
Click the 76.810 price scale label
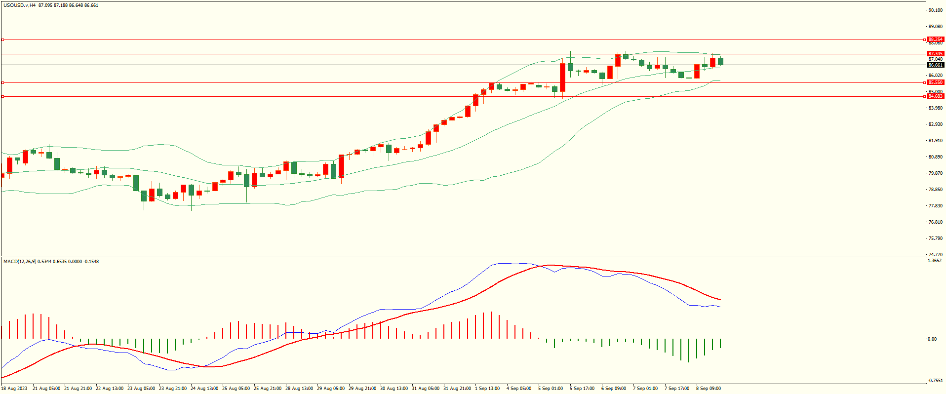pyautogui.click(x=936, y=222)
